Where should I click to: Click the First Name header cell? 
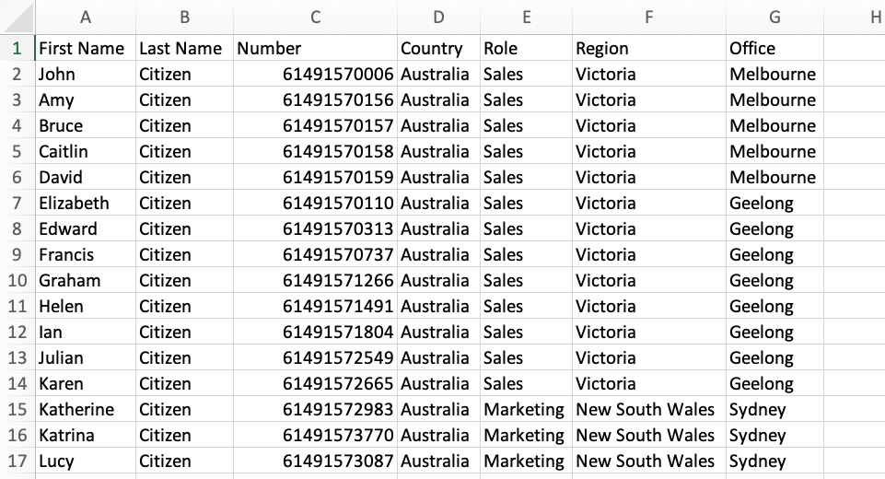pyautogui.click(x=86, y=48)
